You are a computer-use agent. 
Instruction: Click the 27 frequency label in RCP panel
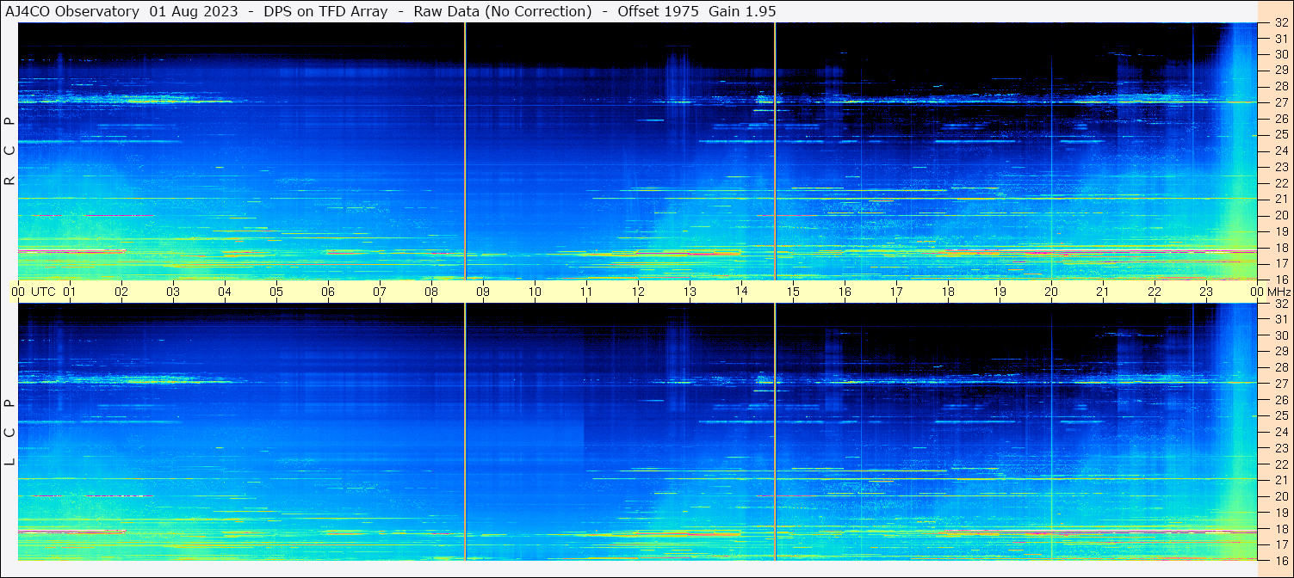pyautogui.click(x=1280, y=102)
